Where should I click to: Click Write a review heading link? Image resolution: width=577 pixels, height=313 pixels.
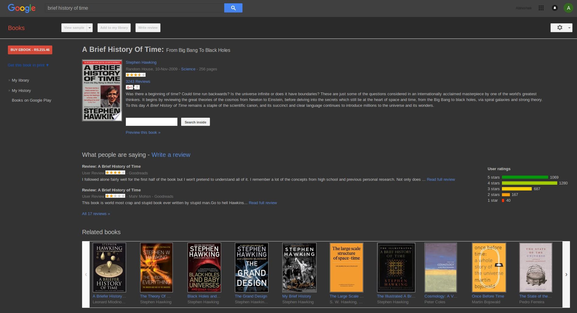[171, 155]
